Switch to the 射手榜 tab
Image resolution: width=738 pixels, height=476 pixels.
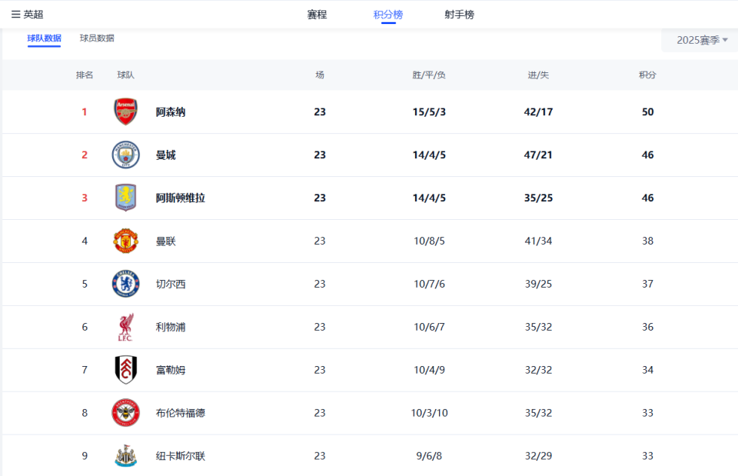click(x=460, y=13)
